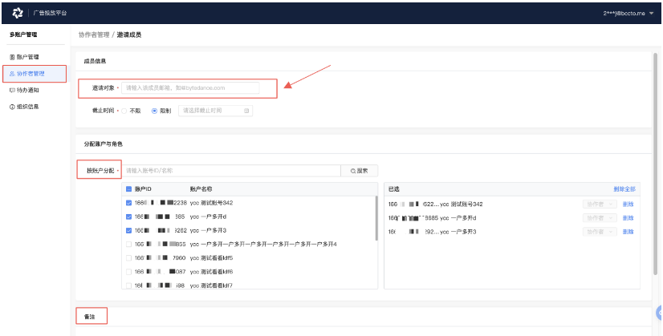Click the 待办通知 sidebar icon
The width and height of the screenshot is (663, 336).
point(11,90)
